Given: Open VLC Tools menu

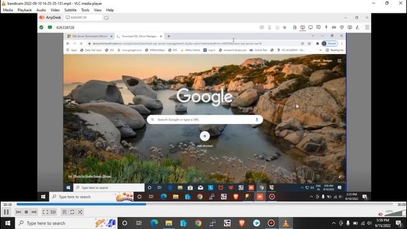Looking at the screenshot, I should [x=85, y=10].
